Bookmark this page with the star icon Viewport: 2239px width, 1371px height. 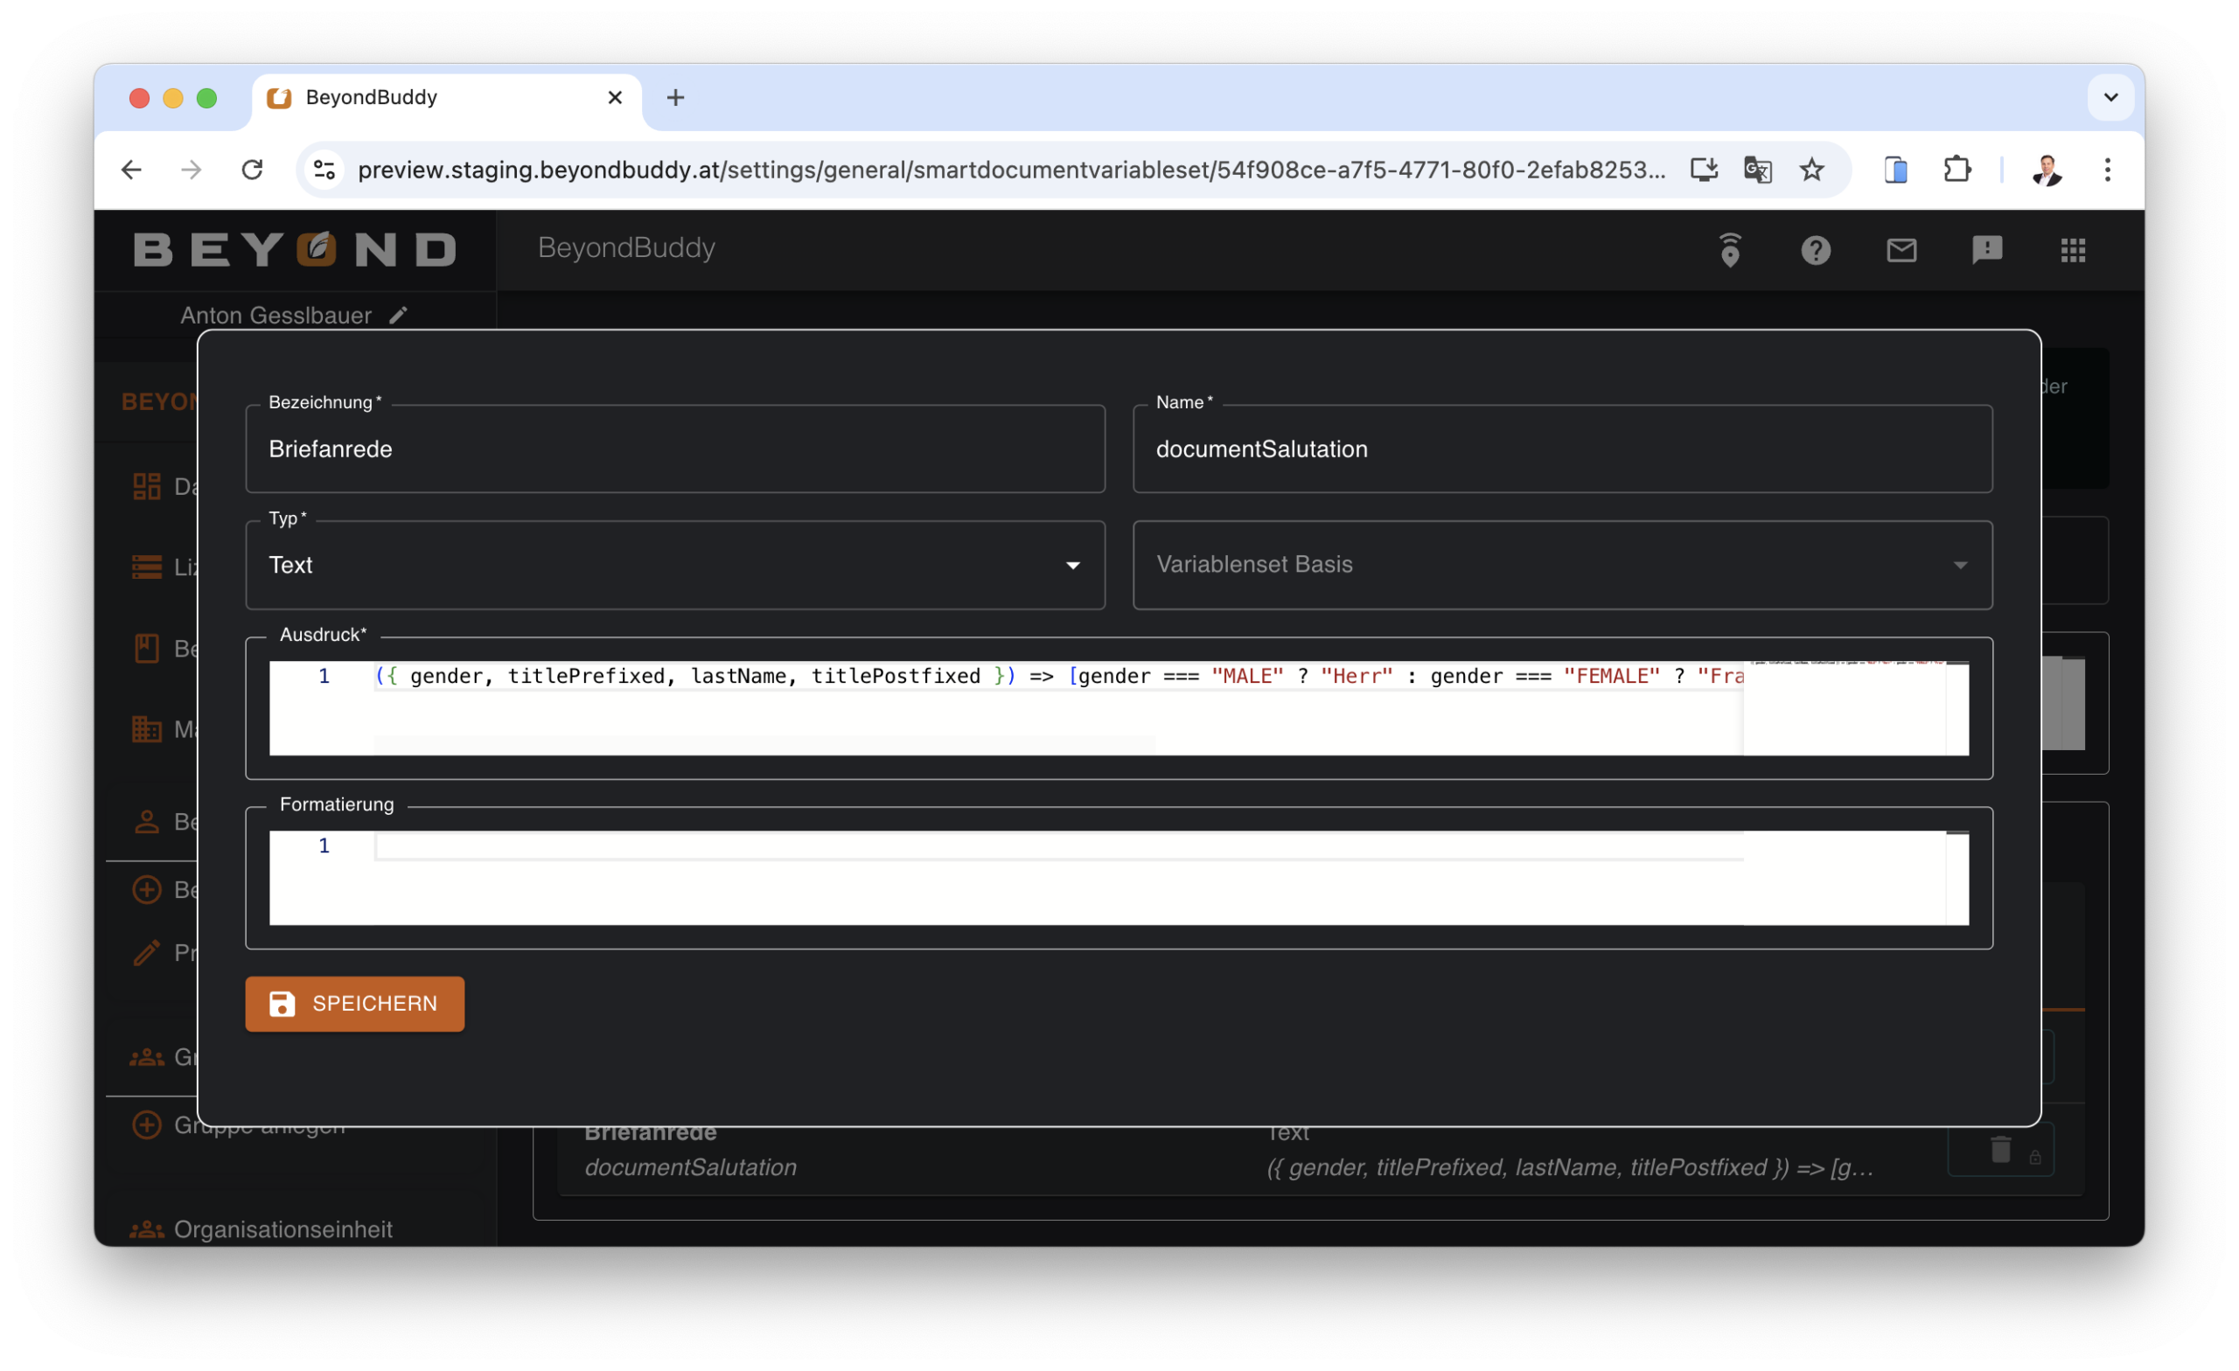tap(1811, 170)
